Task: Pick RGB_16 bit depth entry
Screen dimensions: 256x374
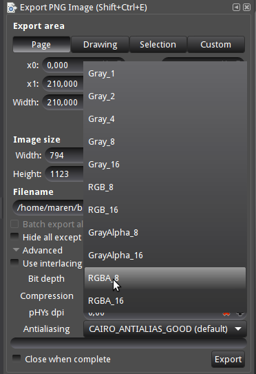Action: (x=165, y=210)
